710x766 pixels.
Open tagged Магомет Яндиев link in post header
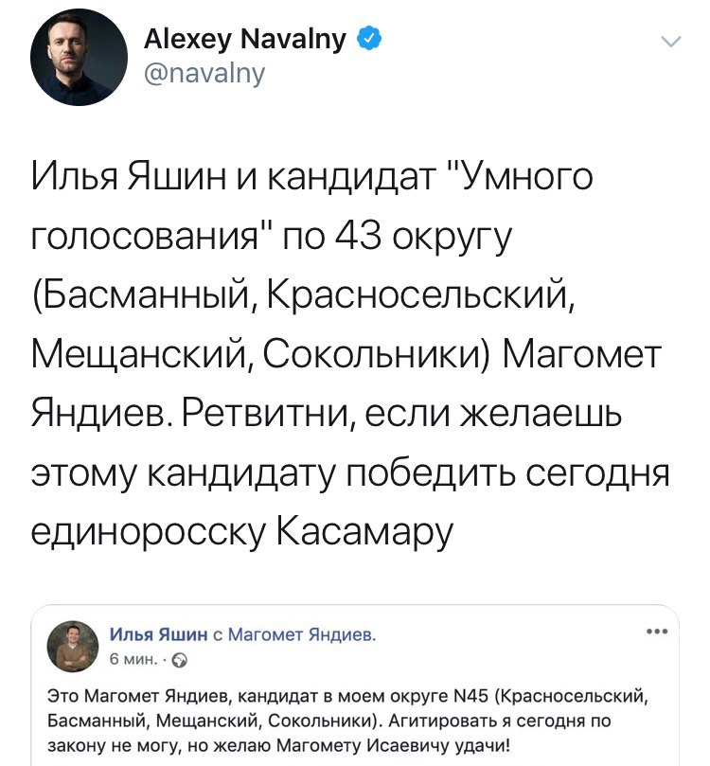(x=303, y=634)
